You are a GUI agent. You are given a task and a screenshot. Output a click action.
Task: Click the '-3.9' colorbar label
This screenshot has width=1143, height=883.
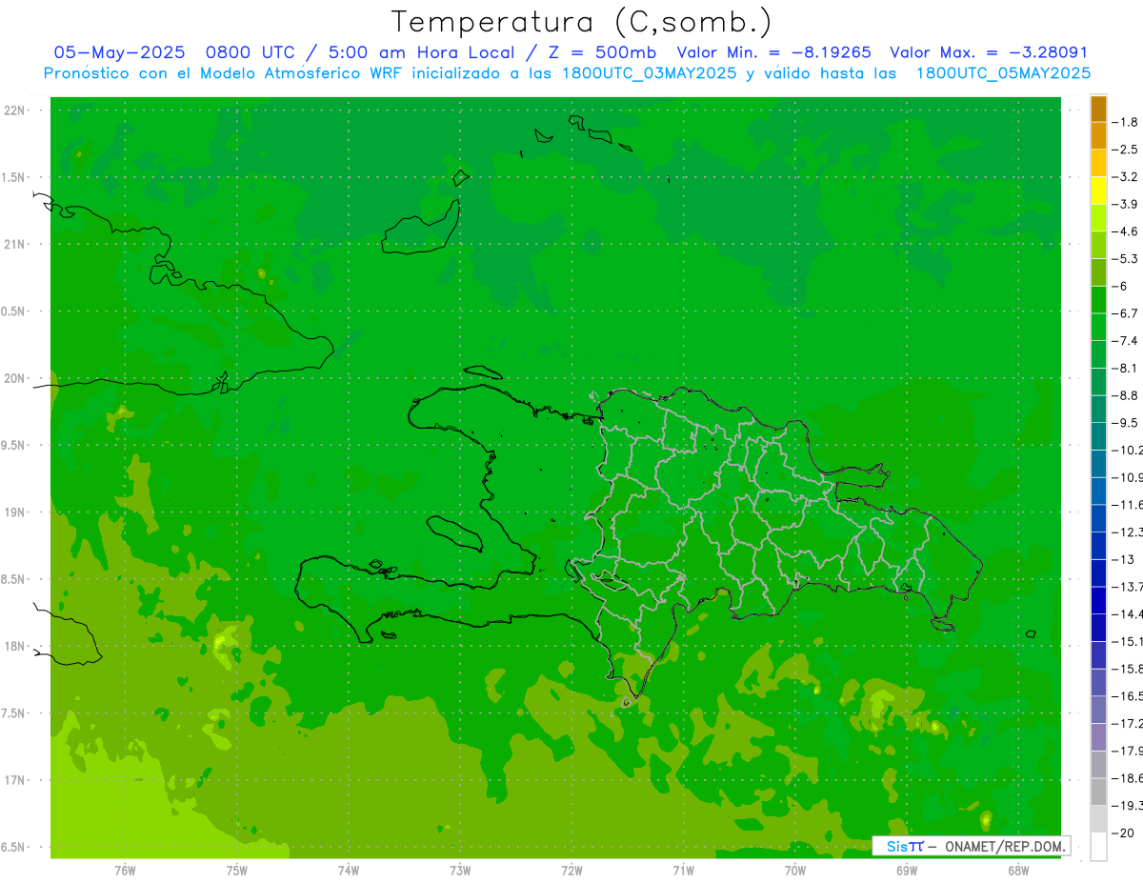click(x=1125, y=204)
